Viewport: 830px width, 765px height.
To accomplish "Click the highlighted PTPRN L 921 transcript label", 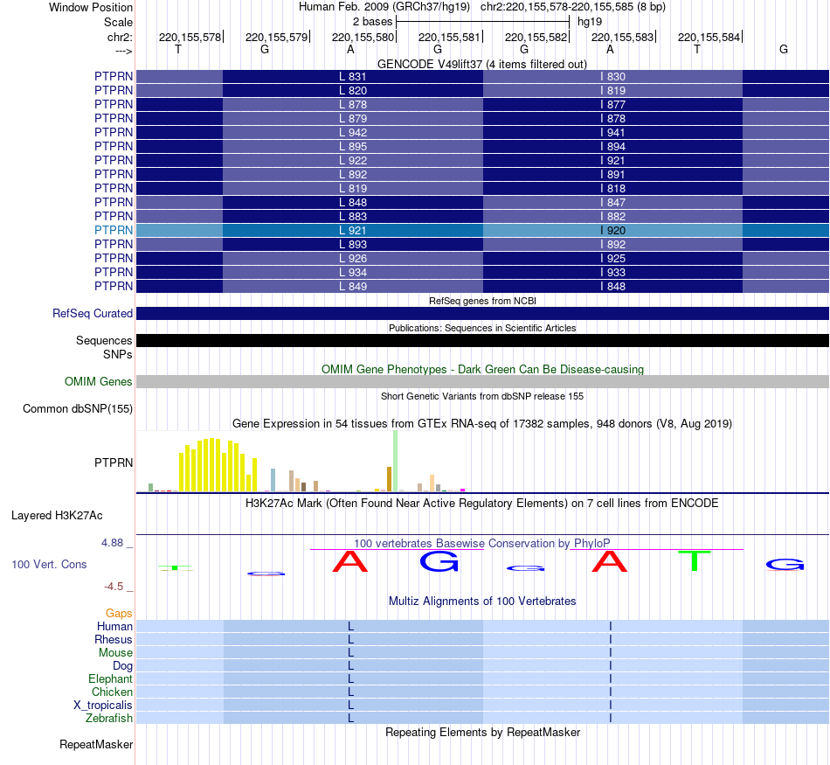I will pos(114,230).
